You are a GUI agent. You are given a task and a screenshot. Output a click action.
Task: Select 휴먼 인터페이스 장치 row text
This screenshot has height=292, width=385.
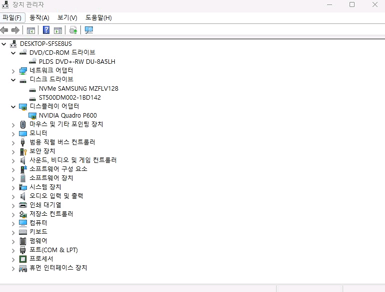(58, 268)
